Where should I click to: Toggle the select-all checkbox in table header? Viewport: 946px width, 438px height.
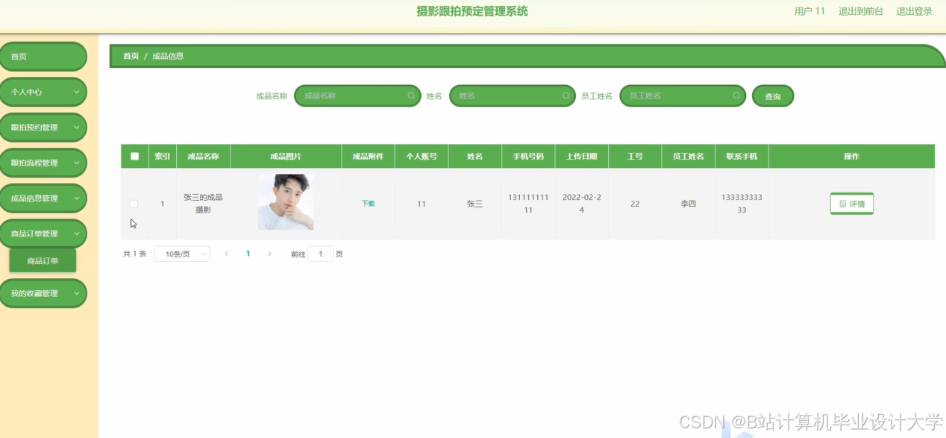[x=134, y=156]
